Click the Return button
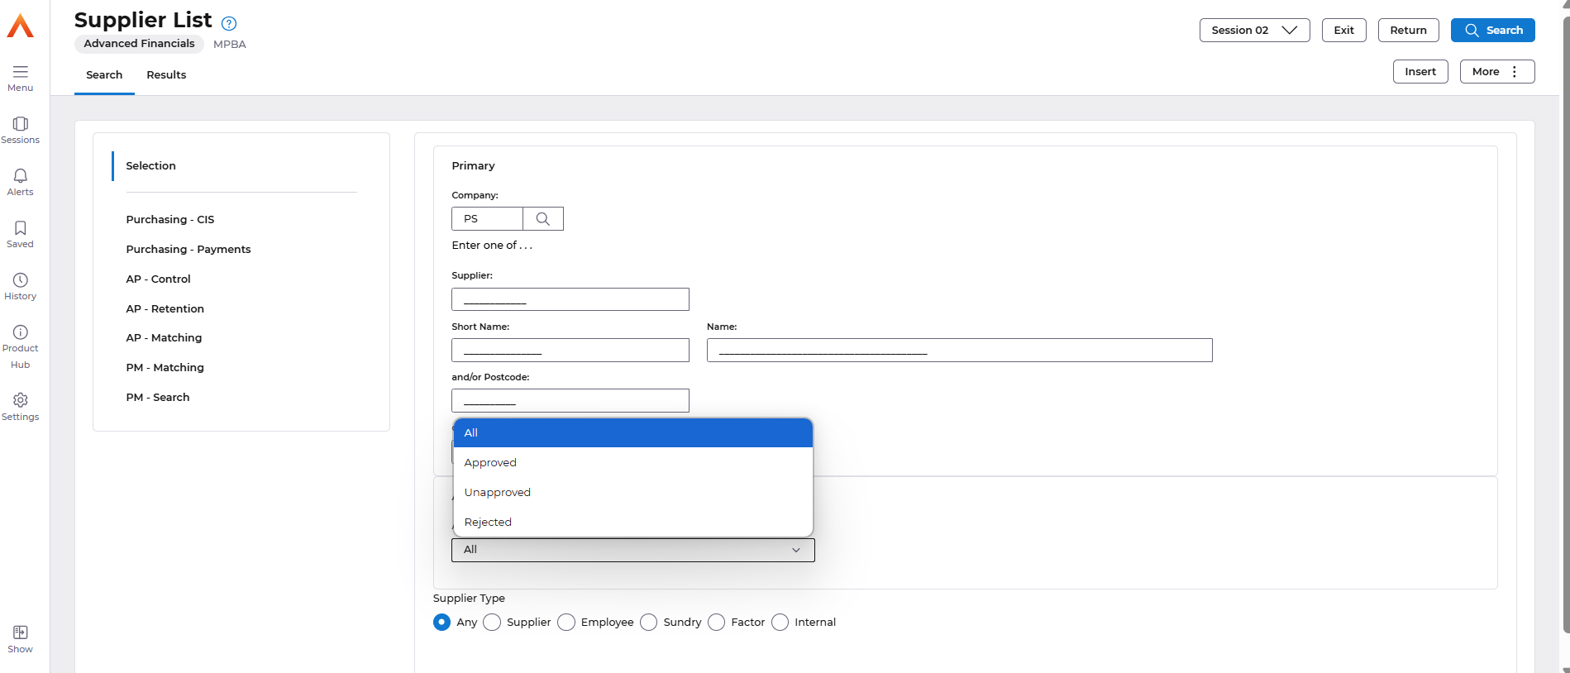 tap(1408, 30)
